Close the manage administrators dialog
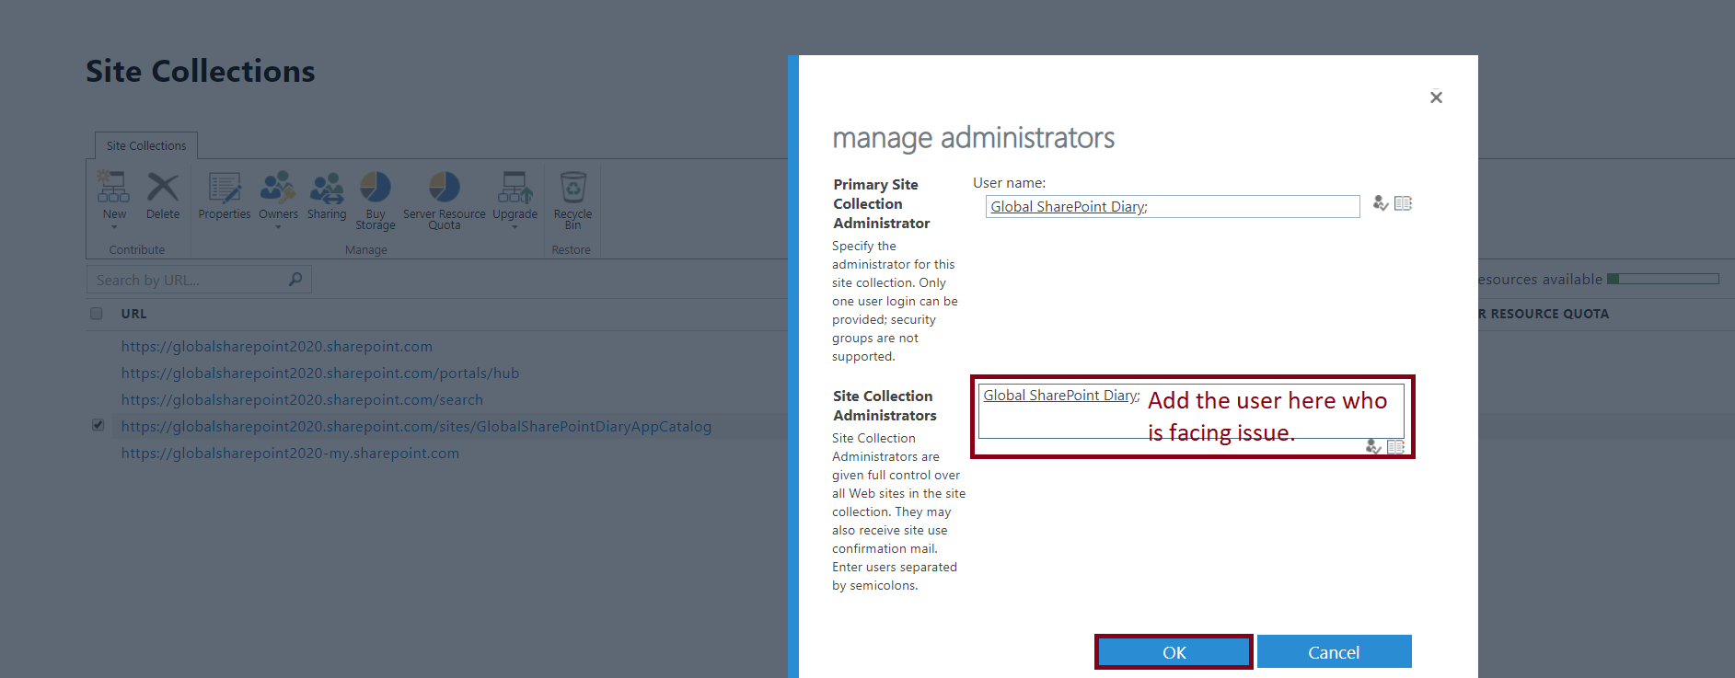Image resolution: width=1735 pixels, height=678 pixels. click(x=1436, y=98)
